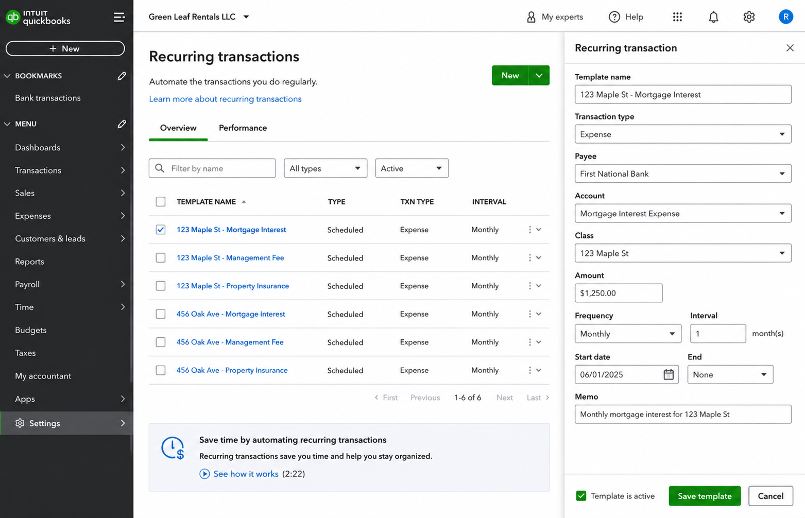Click the QuickBooks logo icon
Screen dimensions: 805x518
[13, 17]
